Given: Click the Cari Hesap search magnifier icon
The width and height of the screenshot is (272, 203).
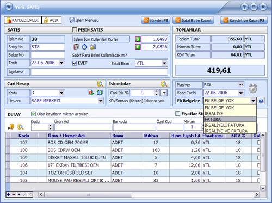Looking at the screenshot, I should click(100, 84).
